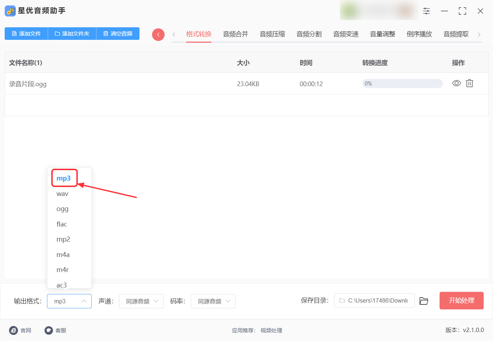The height and width of the screenshot is (341, 493).
Task: Show more tabs with right chevron
Action: pyautogui.click(x=479, y=34)
